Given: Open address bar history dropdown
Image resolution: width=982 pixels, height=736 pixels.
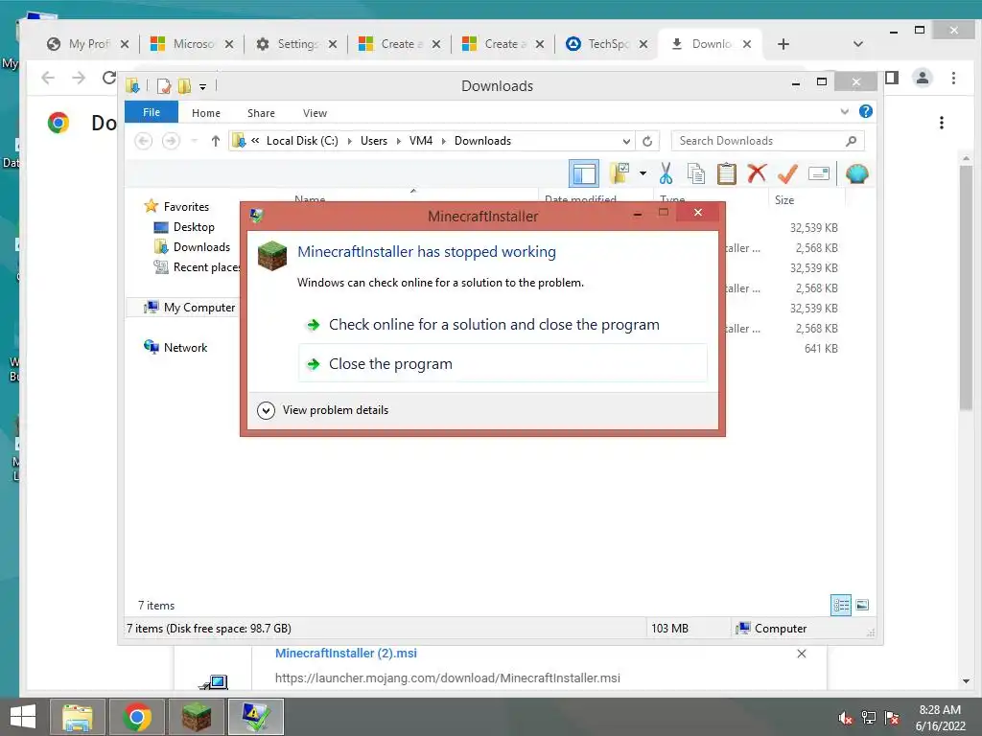Looking at the screenshot, I should click(625, 141).
